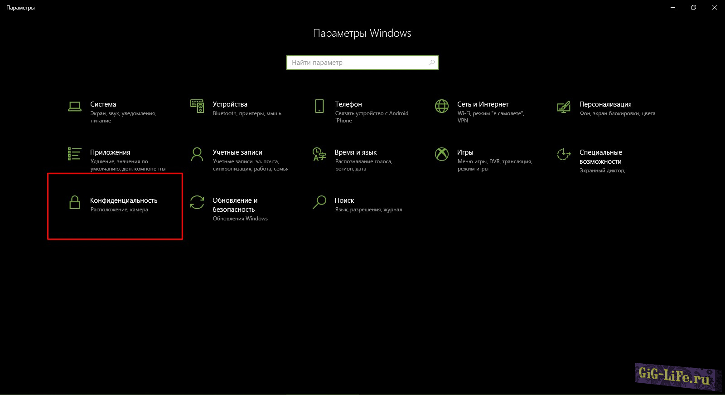
Task: Open the Time and Language icon
Action: pos(319,154)
